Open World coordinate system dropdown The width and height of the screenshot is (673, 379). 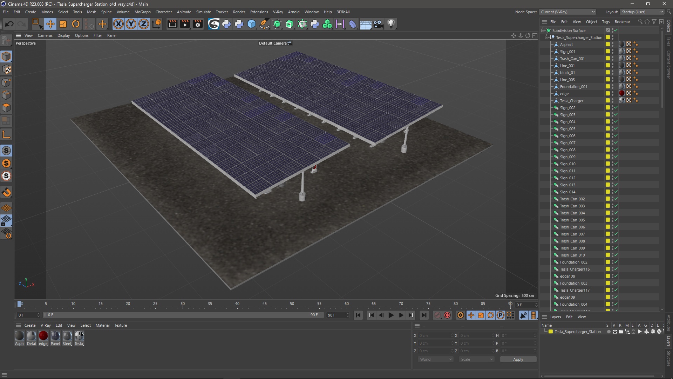click(436, 359)
